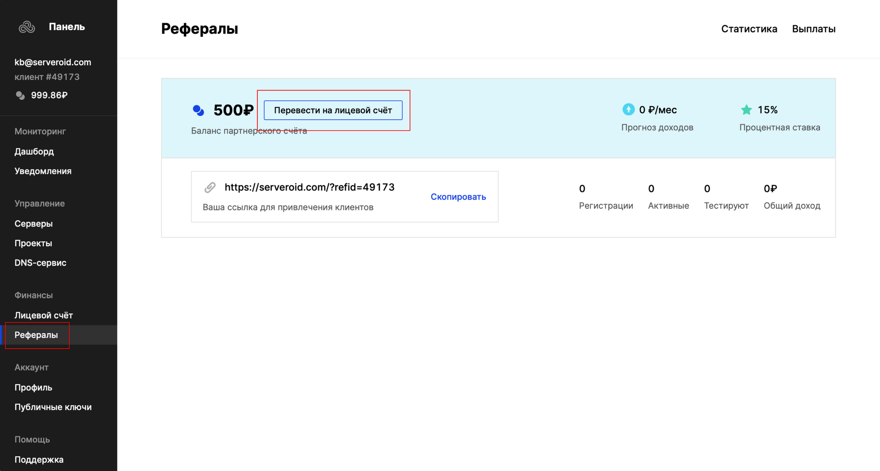
Task: Click Баланс партнерского счёта caption
Action: coord(249,131)
